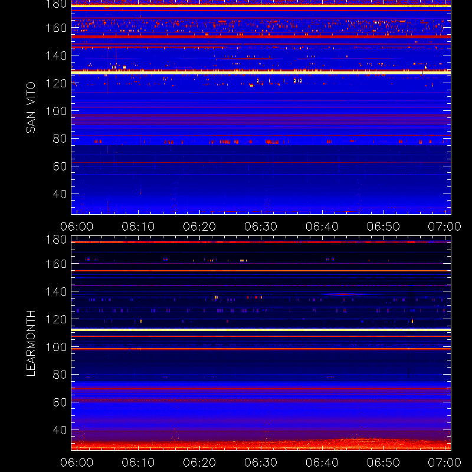
Task: Click 06:40 time label under Learmonth plot
Action: click(322, 463)
